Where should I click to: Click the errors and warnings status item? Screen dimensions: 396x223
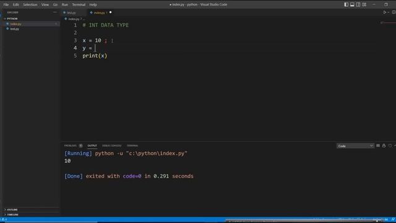(x=4, y=220)
